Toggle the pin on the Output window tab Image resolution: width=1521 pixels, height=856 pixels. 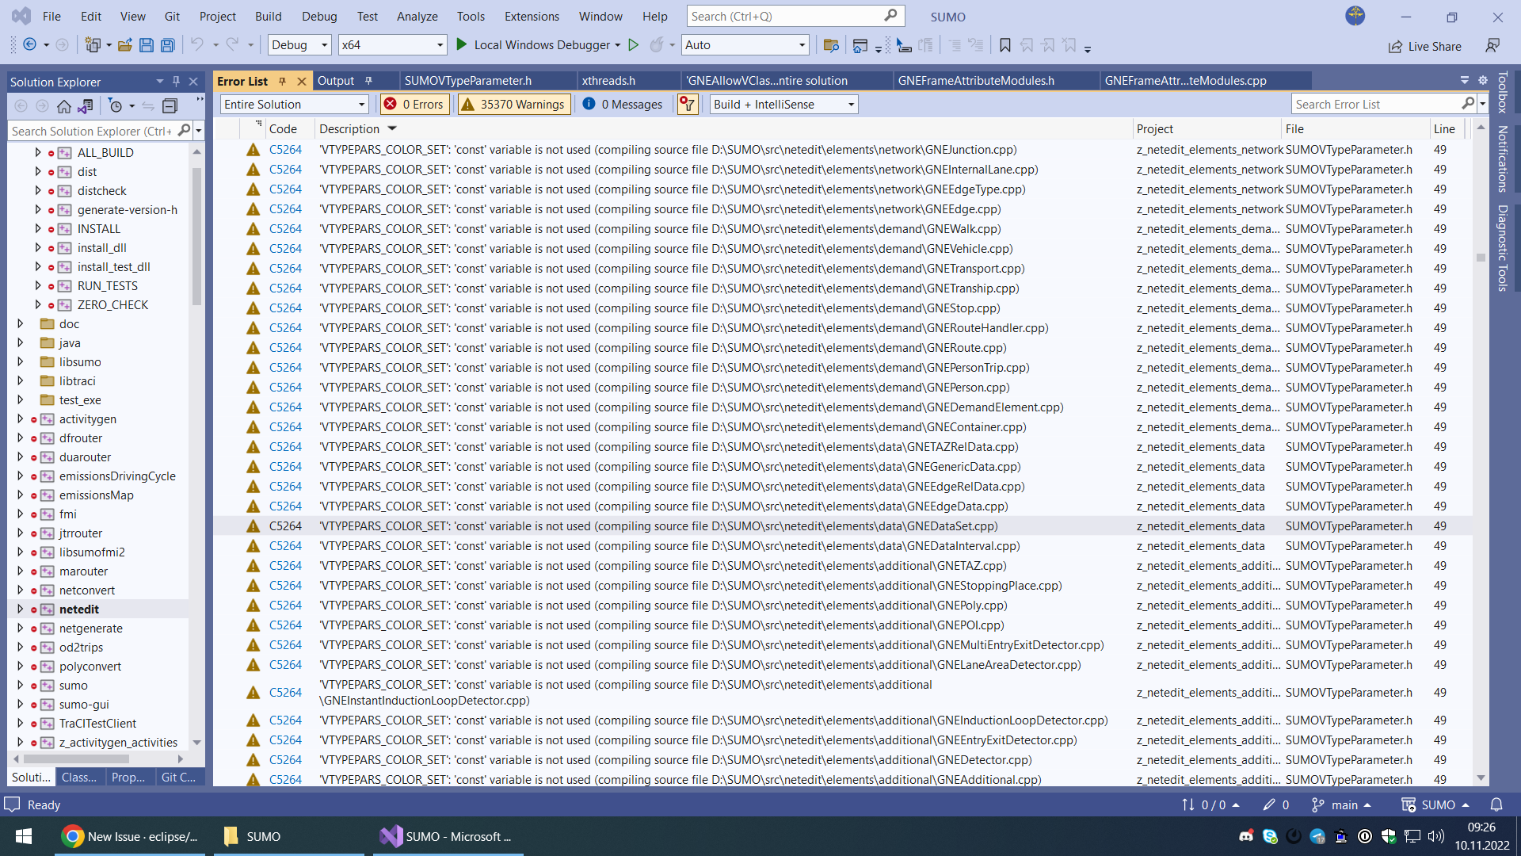click(368, 80)
